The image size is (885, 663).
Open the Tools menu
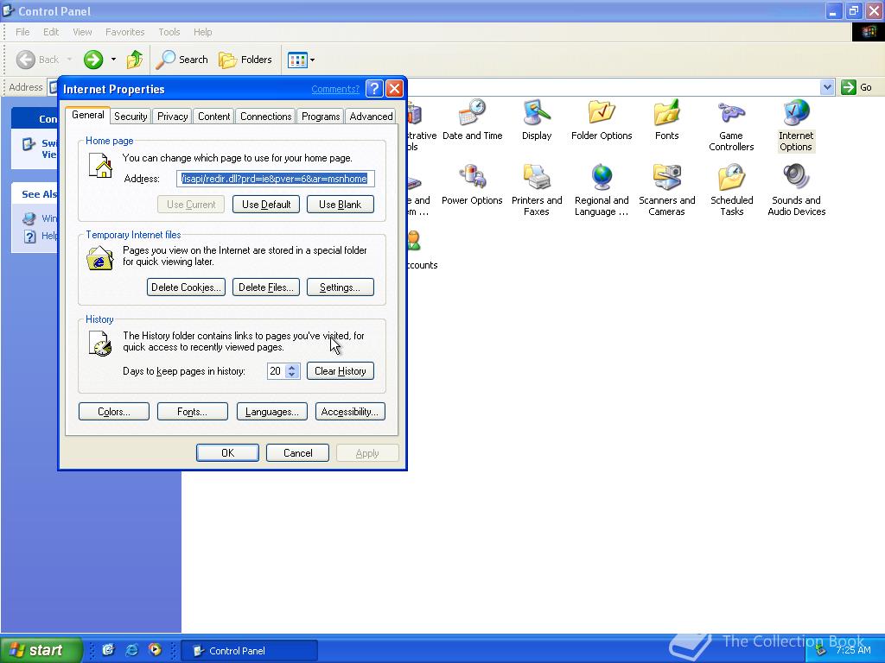[169, 32]
